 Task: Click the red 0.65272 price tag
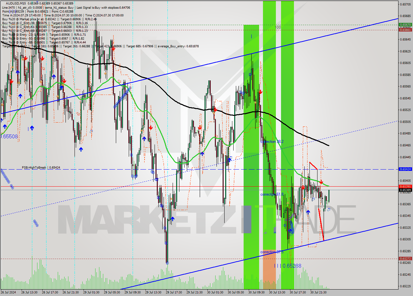[x=405, y=258]
